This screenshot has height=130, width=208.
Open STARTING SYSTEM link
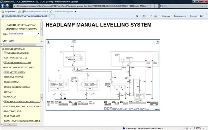(x=16, y=72)
